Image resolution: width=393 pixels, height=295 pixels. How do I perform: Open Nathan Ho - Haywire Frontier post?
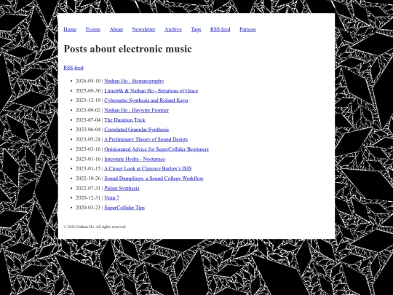pyautogui.click(x=136, y=110)
